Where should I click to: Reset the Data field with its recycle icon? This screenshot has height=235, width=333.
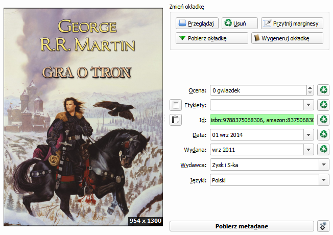point(323,134)
